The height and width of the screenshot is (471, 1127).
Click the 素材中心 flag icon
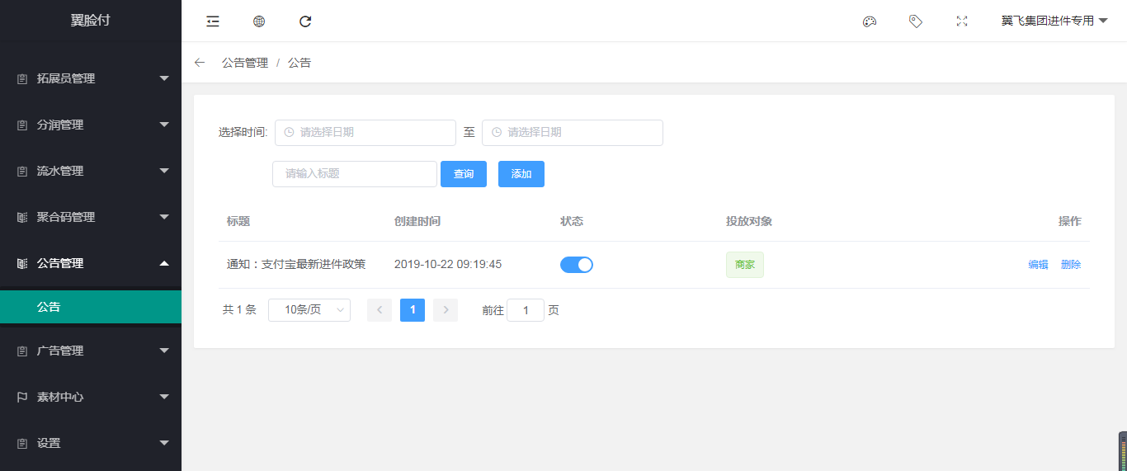[22, 398]
